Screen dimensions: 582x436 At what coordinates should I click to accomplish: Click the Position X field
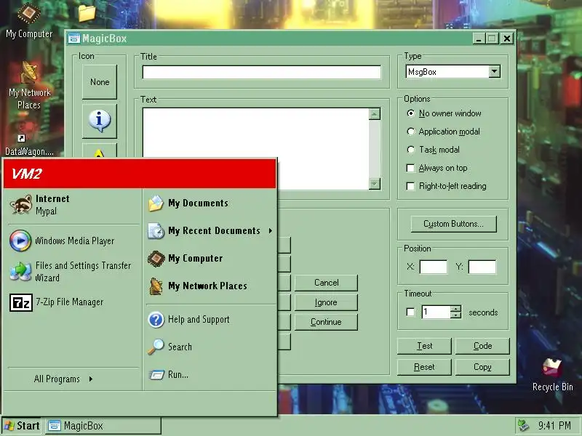(x=433, y=267)
